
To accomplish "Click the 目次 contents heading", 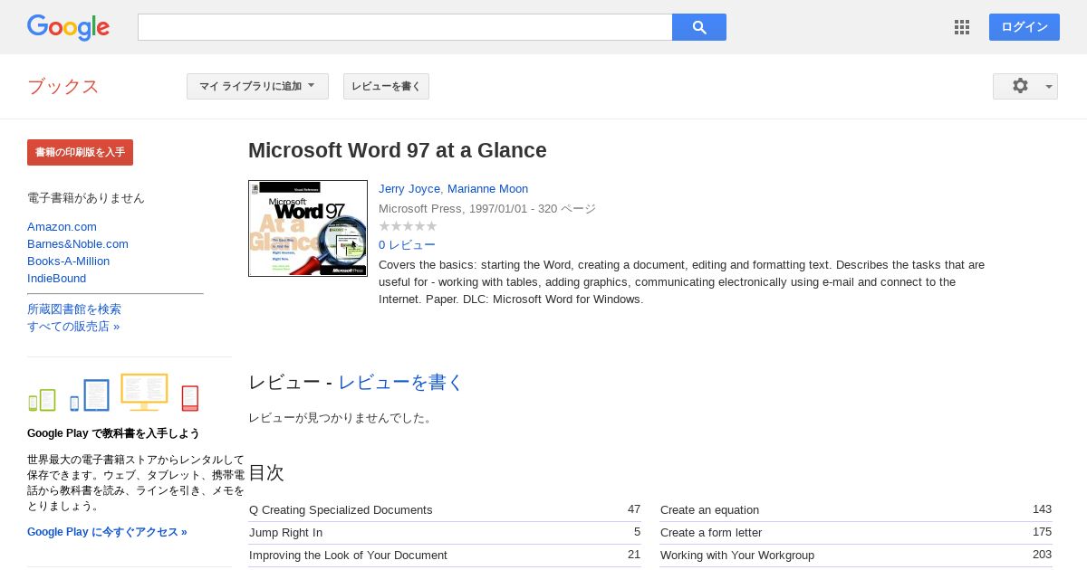I will tap(266, 472).
